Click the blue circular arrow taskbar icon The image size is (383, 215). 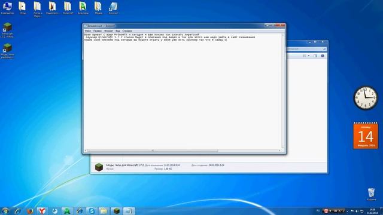click(x=54, y=211)
